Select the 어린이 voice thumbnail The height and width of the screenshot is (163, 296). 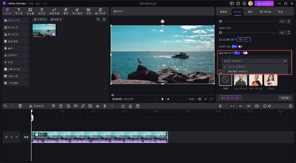(x=271, y=80)
